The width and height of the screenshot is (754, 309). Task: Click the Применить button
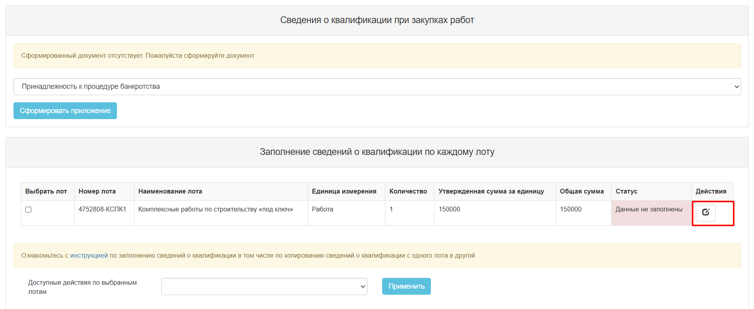pos(406,286)
